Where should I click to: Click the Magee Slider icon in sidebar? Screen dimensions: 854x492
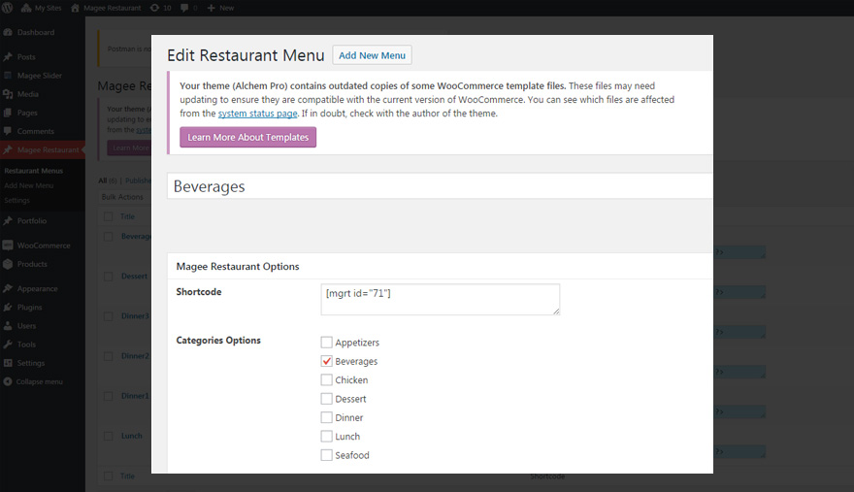point(8,75)
